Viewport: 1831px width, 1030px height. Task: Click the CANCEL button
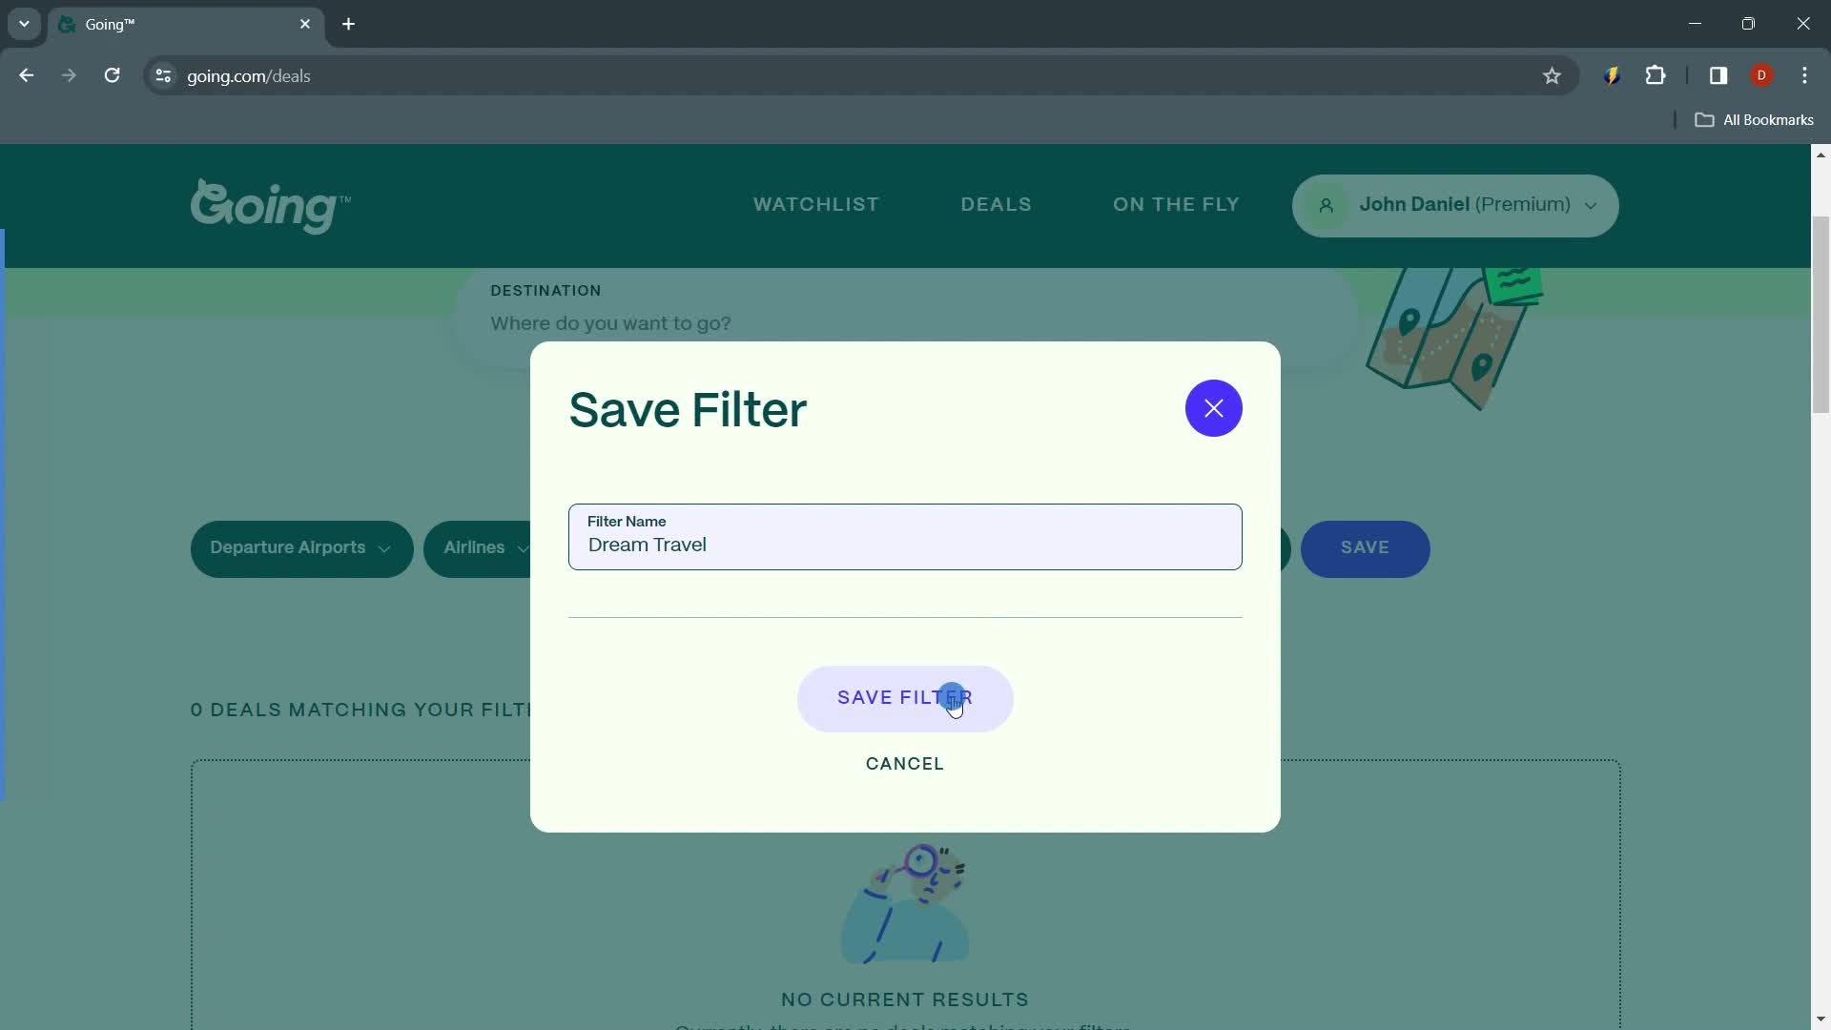pos(904,763)
